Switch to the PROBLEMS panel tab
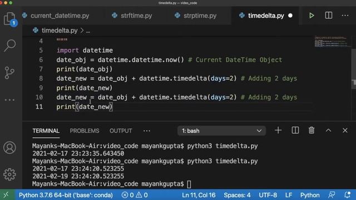This screenshot has height=200, width=356. click(x=85, y=131)
